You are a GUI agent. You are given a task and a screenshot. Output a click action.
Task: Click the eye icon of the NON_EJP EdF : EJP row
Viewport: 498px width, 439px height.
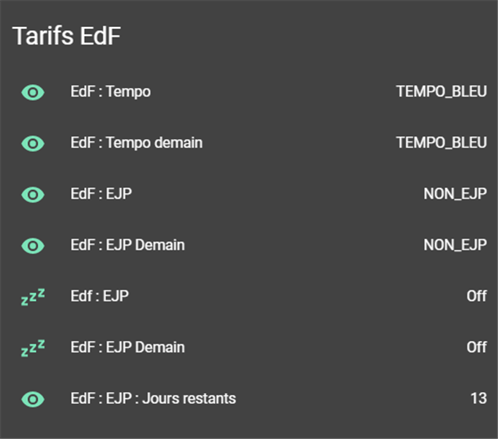click(x=33, y=195)
